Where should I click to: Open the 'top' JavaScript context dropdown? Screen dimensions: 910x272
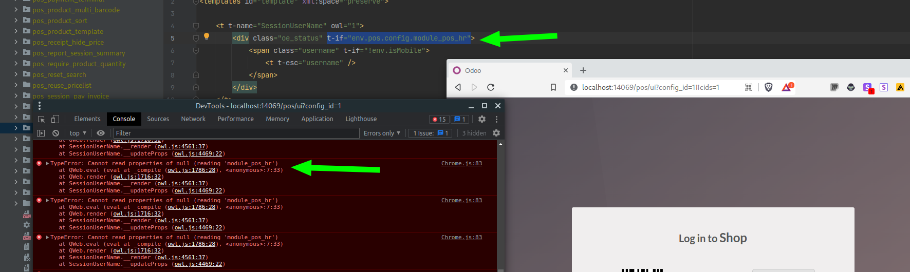78,133
